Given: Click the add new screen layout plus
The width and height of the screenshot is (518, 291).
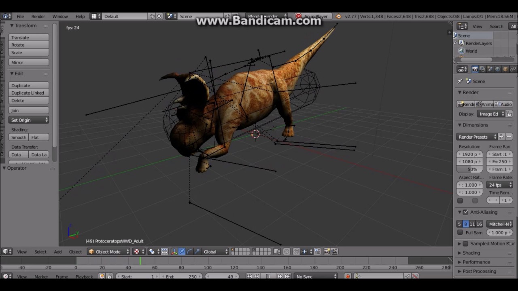Looking at the screenshot, I should pos(152,16).
